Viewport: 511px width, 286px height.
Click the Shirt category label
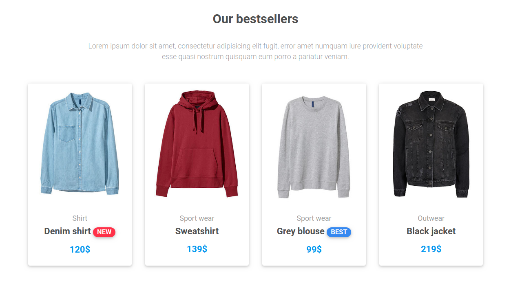(x=80, y=218)
